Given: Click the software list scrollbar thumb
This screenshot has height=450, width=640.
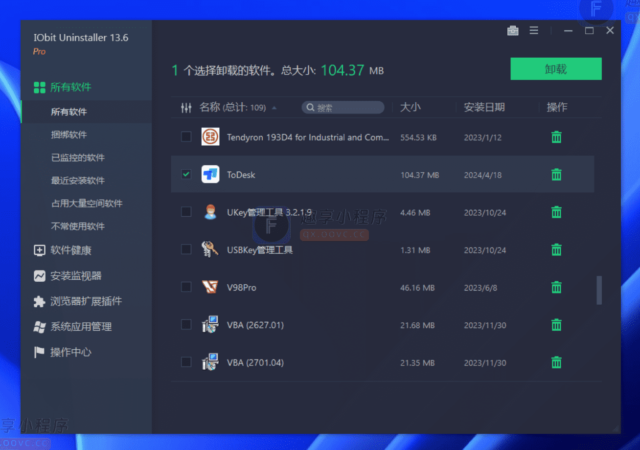Looking at the screenshot, I should pos(599,290).
